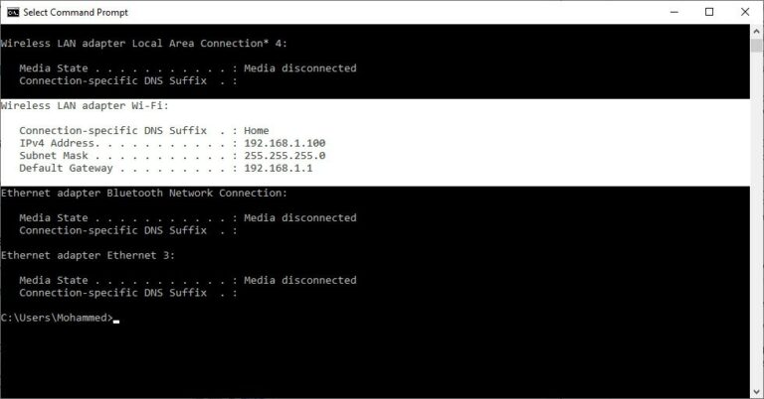Click the C:\Users\Mohammed prompt line
Screen dimensions: 764x399
(x=57, y=318)
